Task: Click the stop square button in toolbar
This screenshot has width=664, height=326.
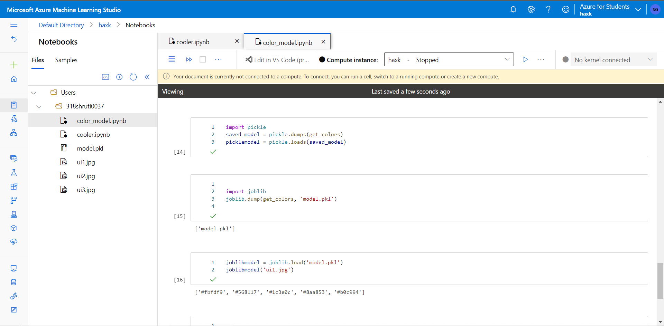Action: tap(203, 59)
